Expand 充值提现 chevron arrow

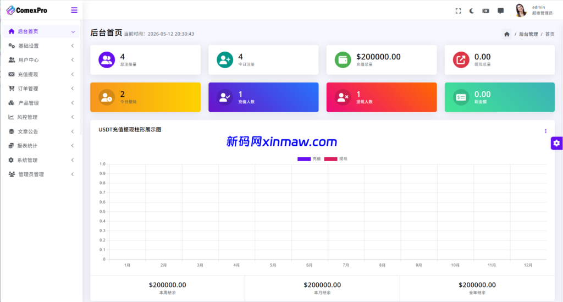[x=73, y=74]
